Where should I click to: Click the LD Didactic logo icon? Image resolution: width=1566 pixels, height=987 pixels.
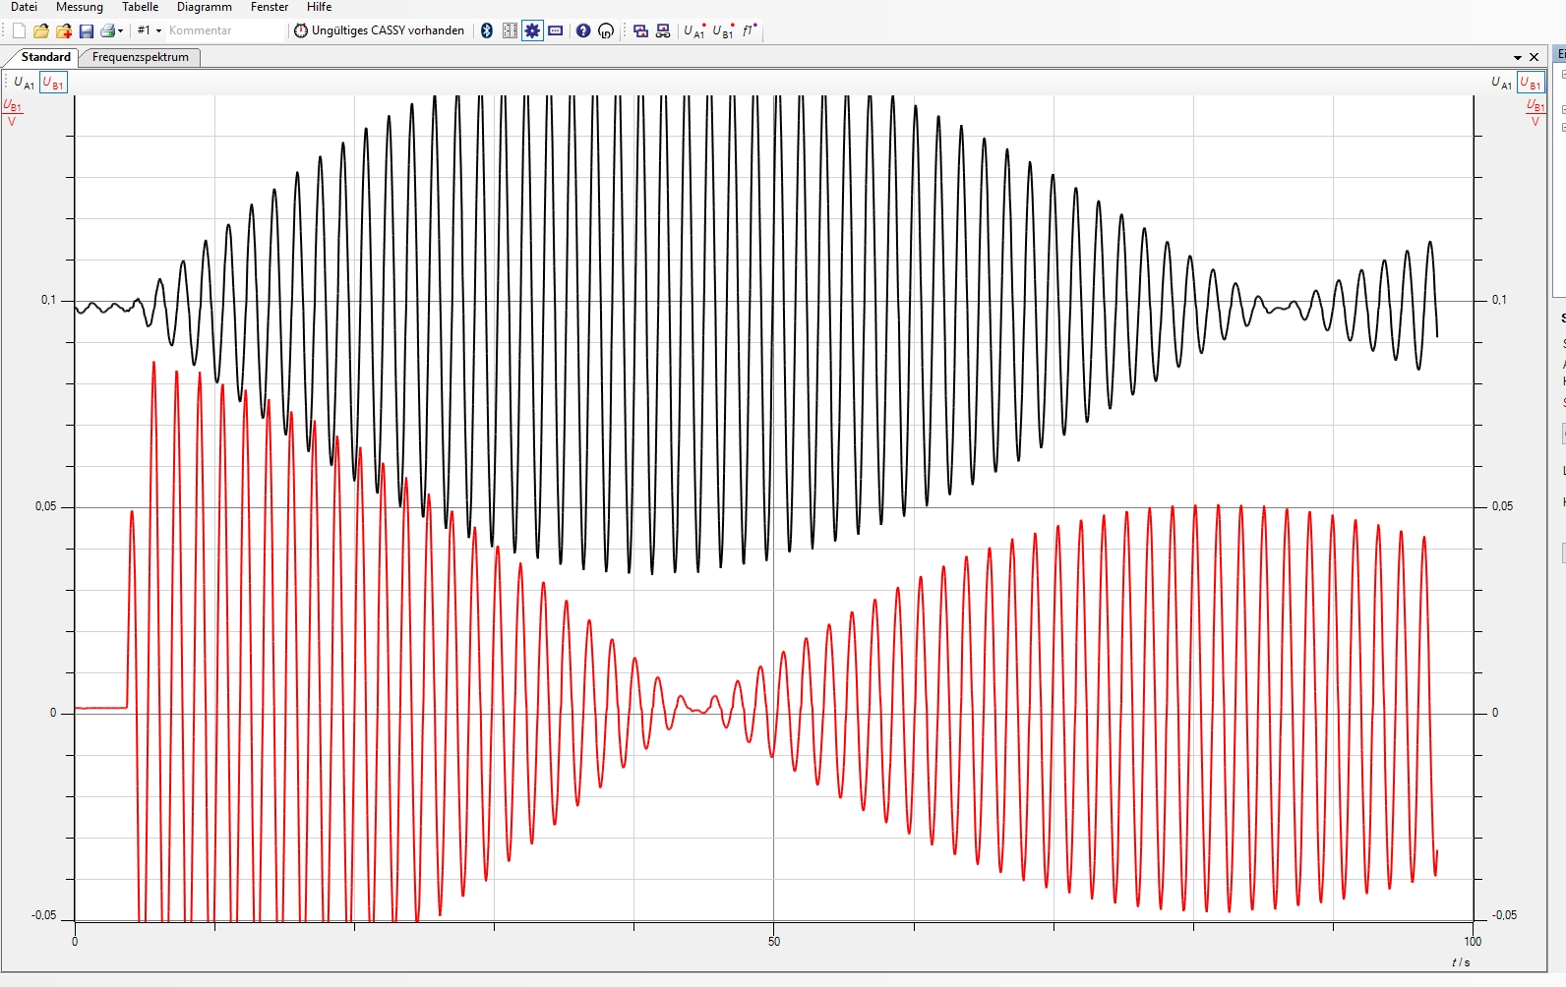[606, 30]
